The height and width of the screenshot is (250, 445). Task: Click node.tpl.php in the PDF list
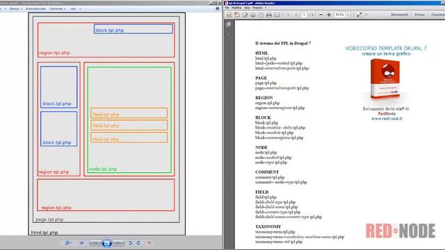point(266,153)
